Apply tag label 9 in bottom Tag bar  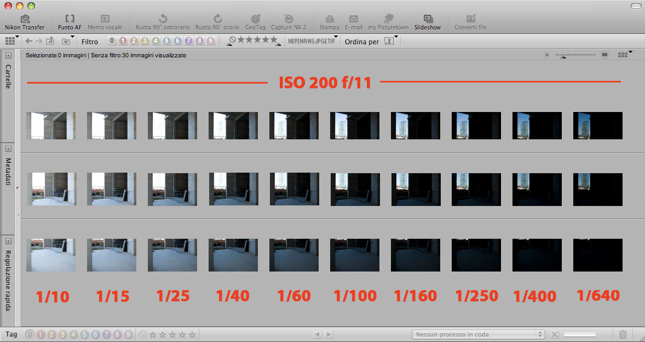pos(128,334)
